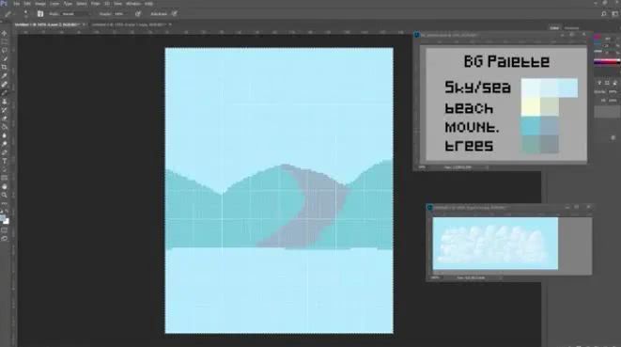Pick the green-gray trees swatch in palette

pyautogui.click(x=531, y=144)
